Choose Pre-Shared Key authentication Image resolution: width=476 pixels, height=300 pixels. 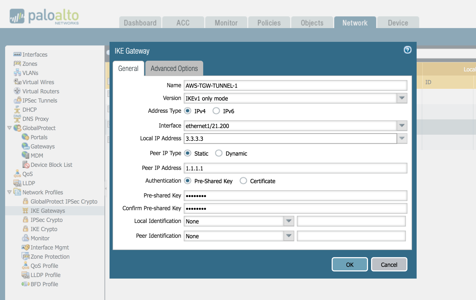tap(188, 181)
